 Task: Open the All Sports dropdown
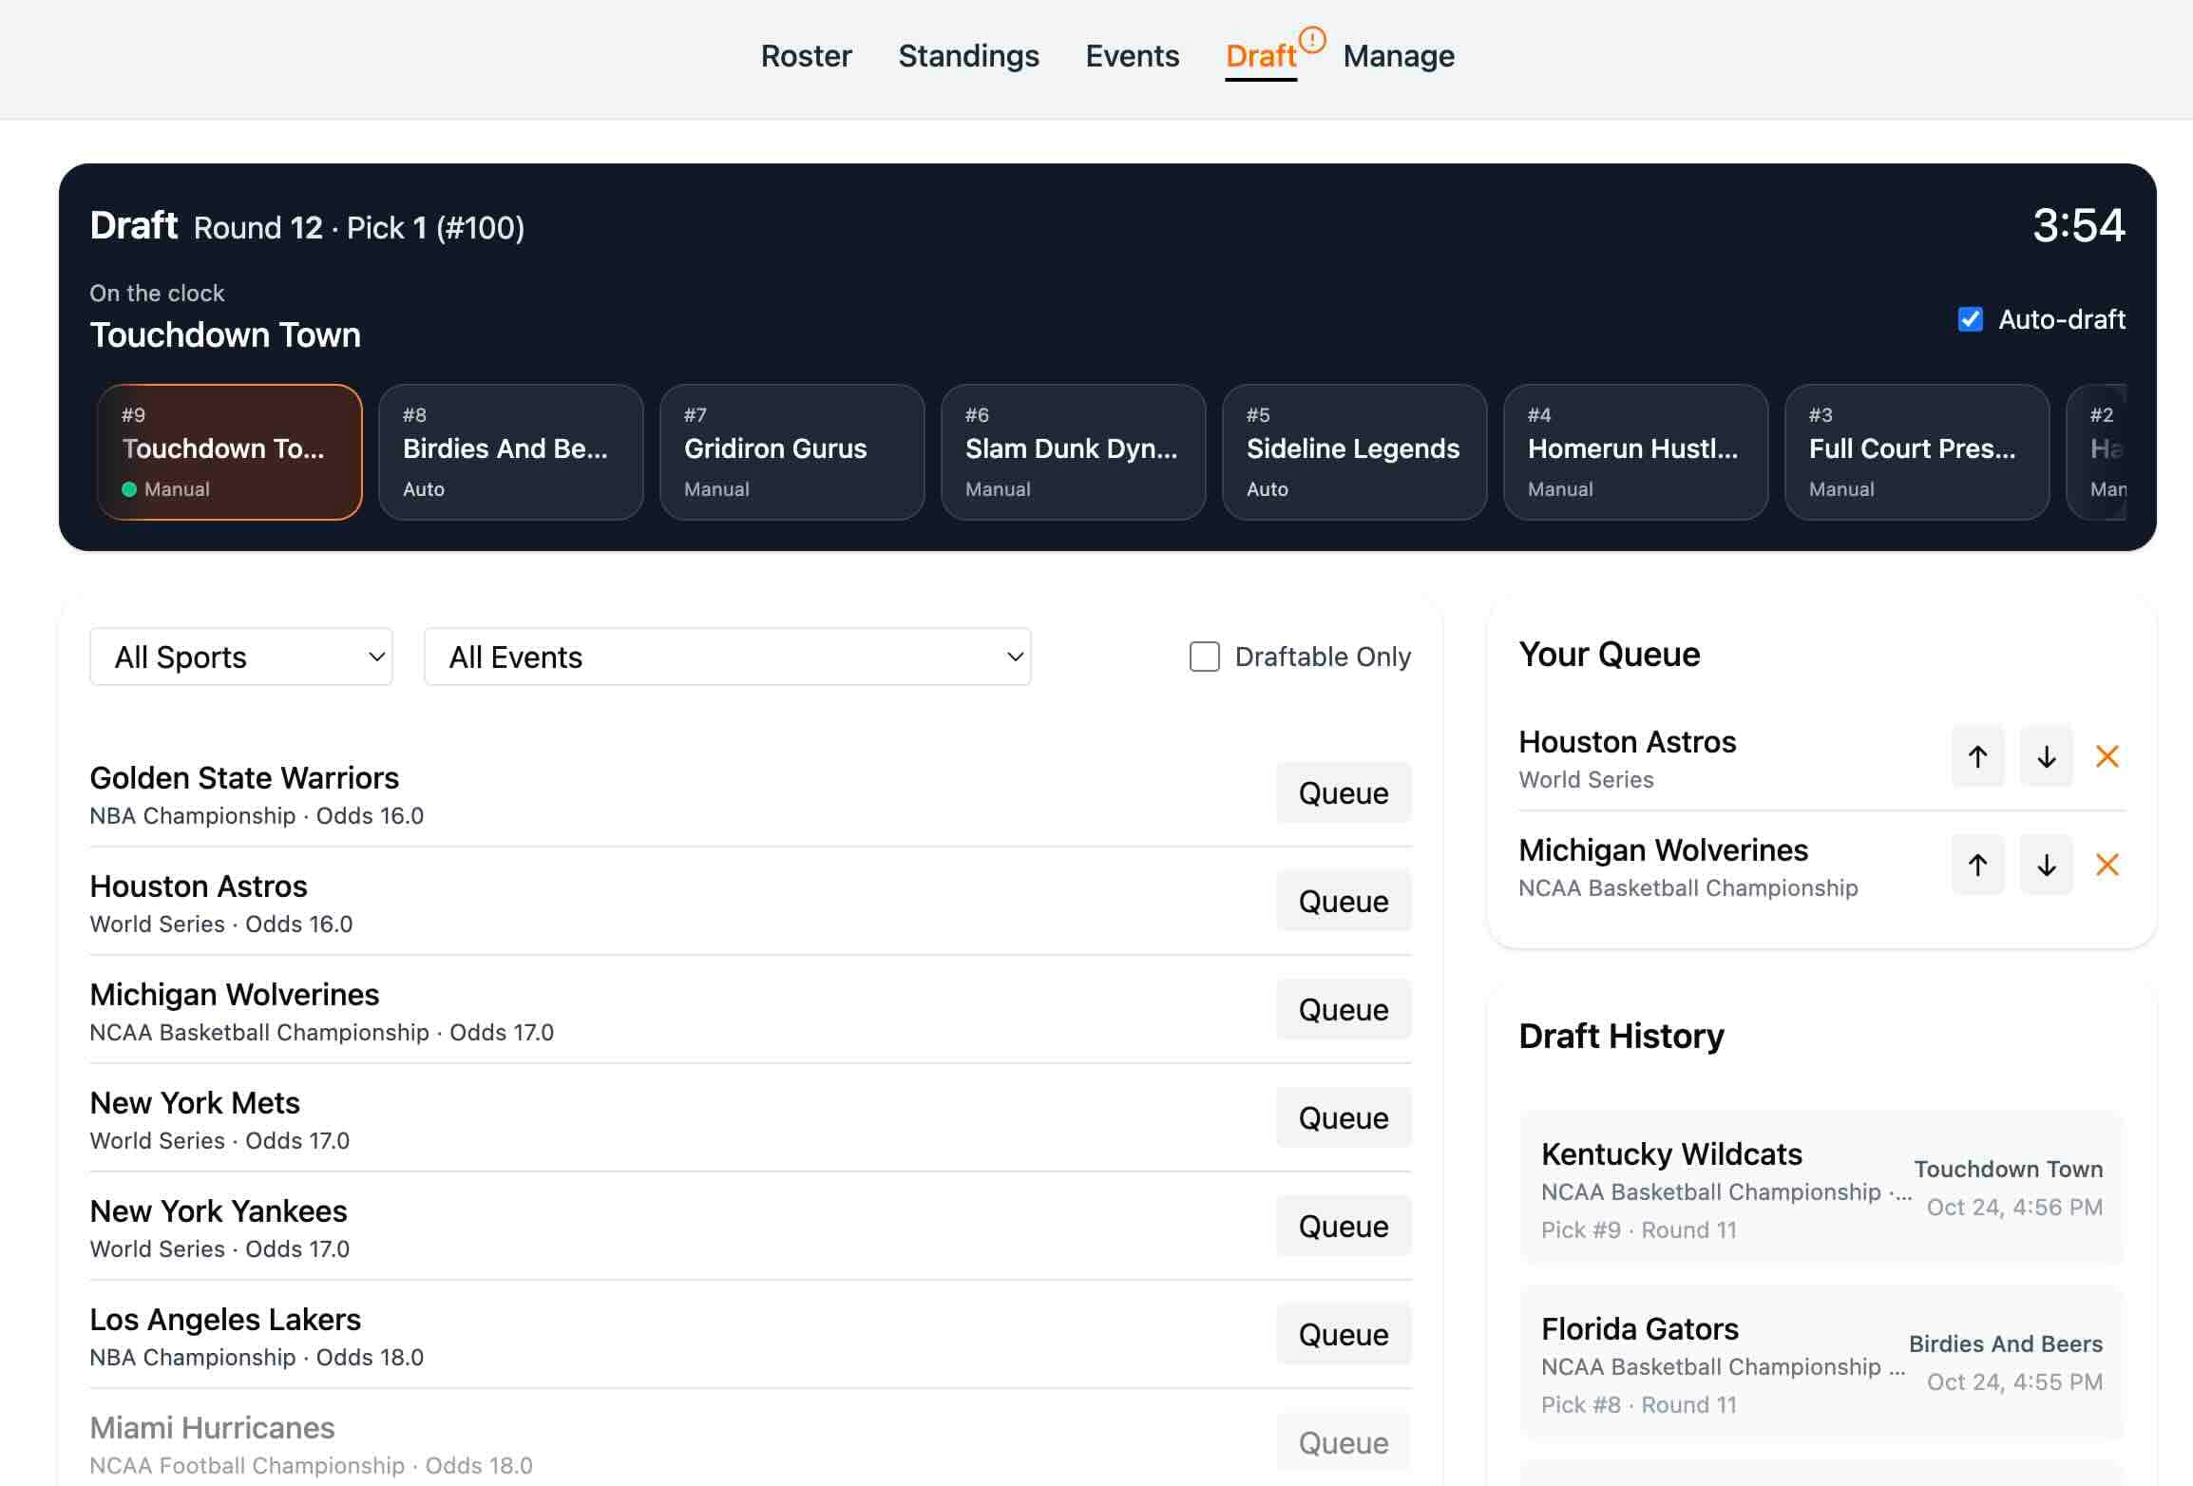pos(241,657)
